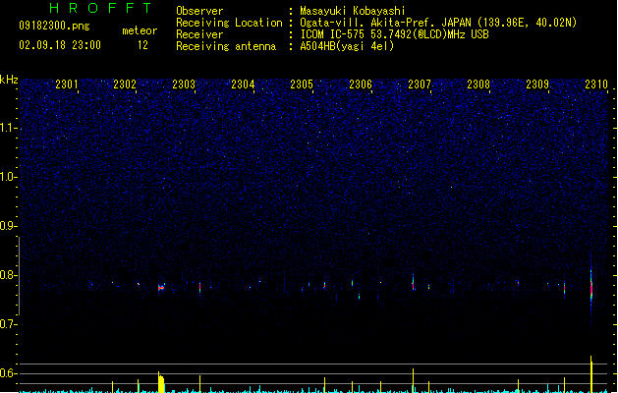Click the A504HB(yagi 4el) antenna text
Viewport: 618px width, 393px height.
[x=347, y=46]
